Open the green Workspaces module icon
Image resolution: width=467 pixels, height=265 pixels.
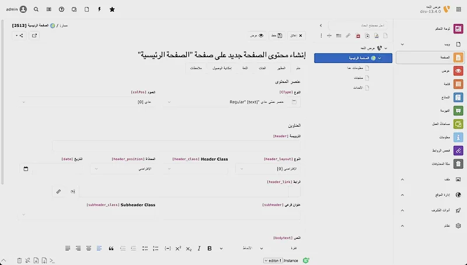click(x=458, y=124)
